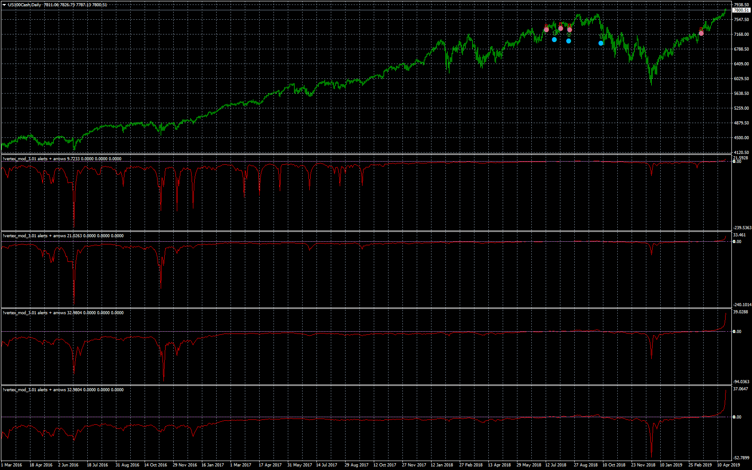
Task: Click the 31 May 2017 date label
Action: click(x=299, y=465)
